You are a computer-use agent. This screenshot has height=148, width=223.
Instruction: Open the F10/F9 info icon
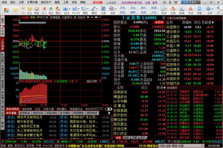click(75, 10)
